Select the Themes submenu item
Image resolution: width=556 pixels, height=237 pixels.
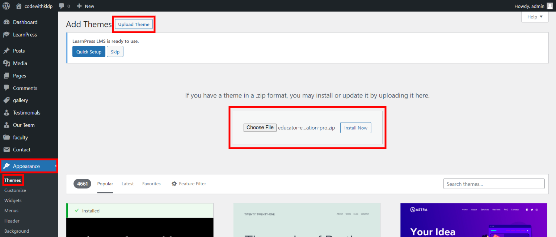tap(13, 180)
